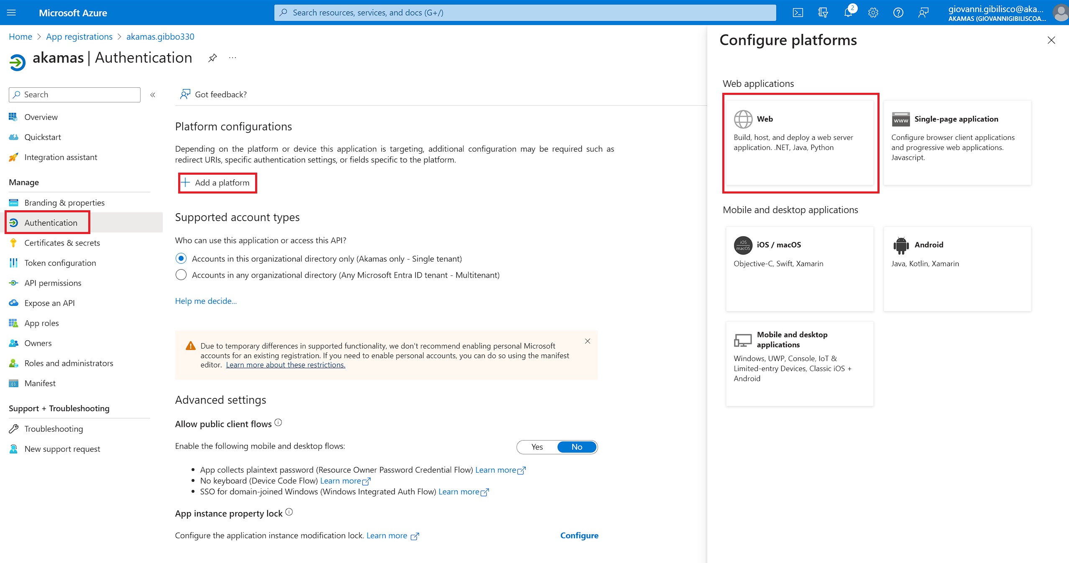Image resolution: width=1069 pixels, height=563 pixels.
Task: Pin the akamas Authentication page
Action: click(212, 58)
